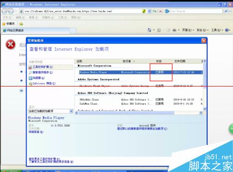Open the Print dropdown arrow
The width and height of the screenshot is (233, 172).
pyautogui.click(x=178, y=30)
